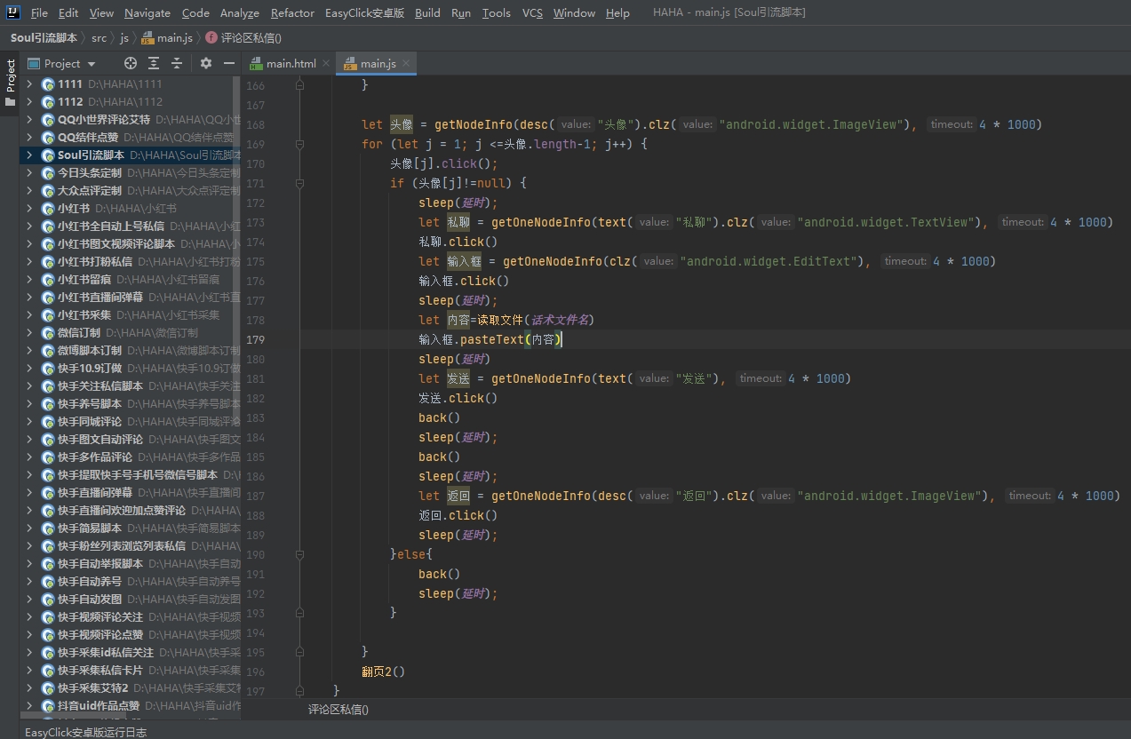Select the main.js editor tab
Viewport: 1131px width, 739px height.
click(x=378, y=63)
